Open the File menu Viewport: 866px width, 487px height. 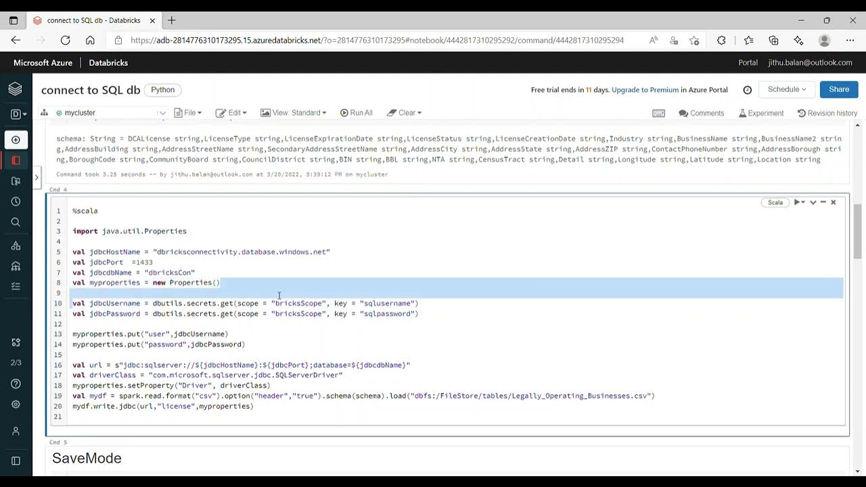tap(189, 113)
